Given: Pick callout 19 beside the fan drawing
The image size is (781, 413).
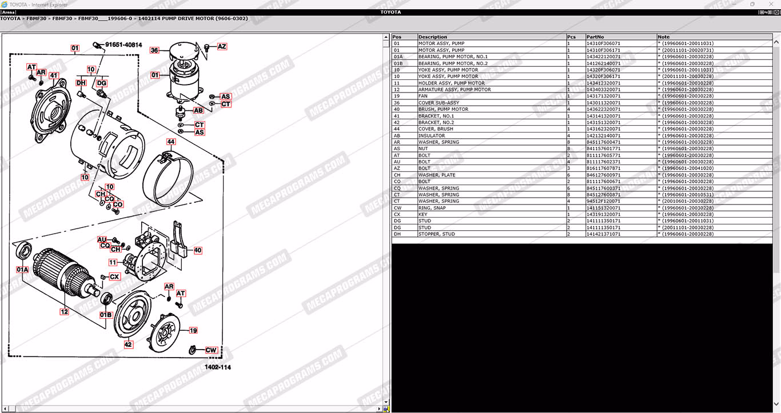Looking at the screenshot, I should 193,330.
